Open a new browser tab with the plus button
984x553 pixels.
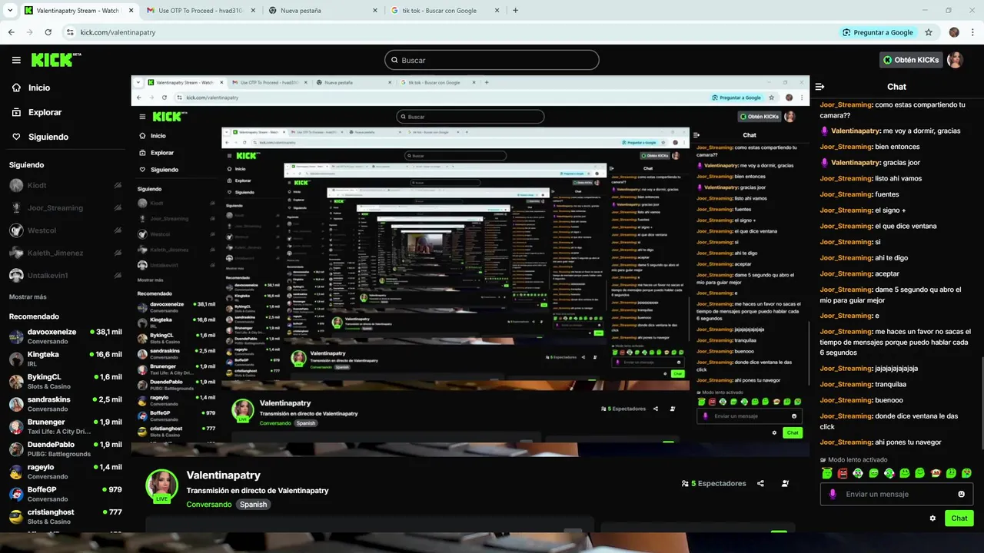point(515,11)
